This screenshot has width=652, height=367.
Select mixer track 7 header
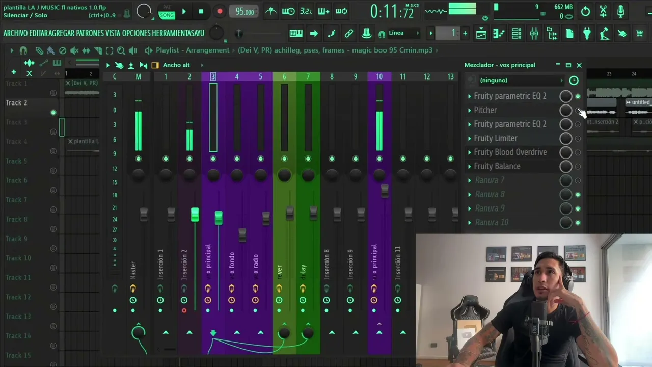point(308,76)
